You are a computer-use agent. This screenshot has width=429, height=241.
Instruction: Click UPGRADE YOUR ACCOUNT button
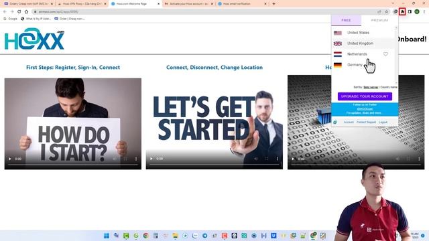(365, 96)
